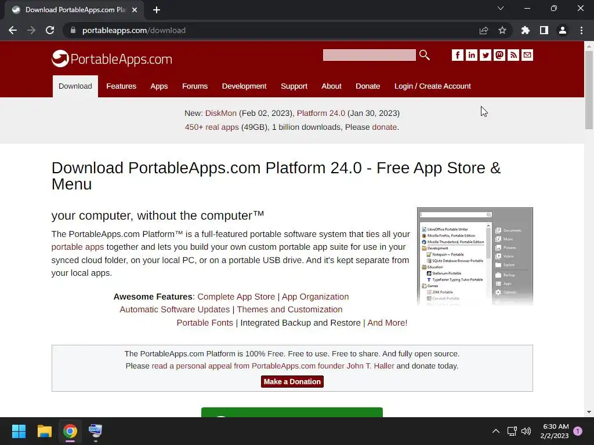The width and height of the screenshot is (594, 445).
Task: Go back with browser back arrow
Action: coord(13,30)
